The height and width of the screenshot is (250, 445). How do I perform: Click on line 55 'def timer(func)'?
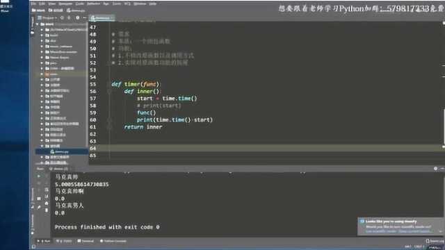coord(136,84)
